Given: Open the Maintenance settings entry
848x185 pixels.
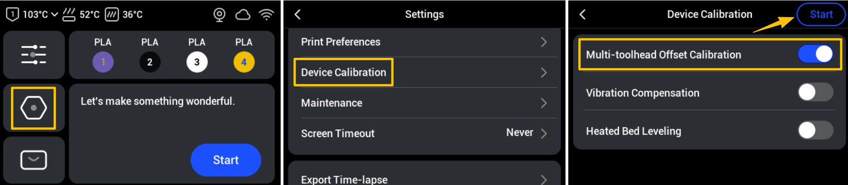Looking at the screenshot, I should click(x=332, y=103).
